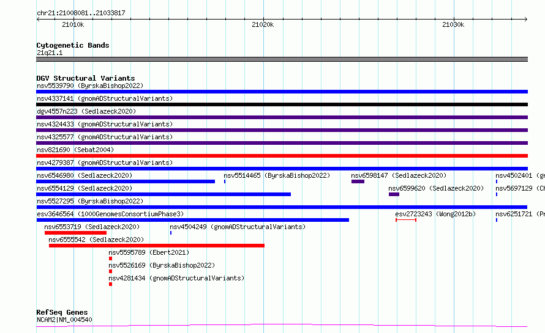
Task: Open nsv4324433 (gnomADStructuralVariants) label
Action: pos(105,124)
